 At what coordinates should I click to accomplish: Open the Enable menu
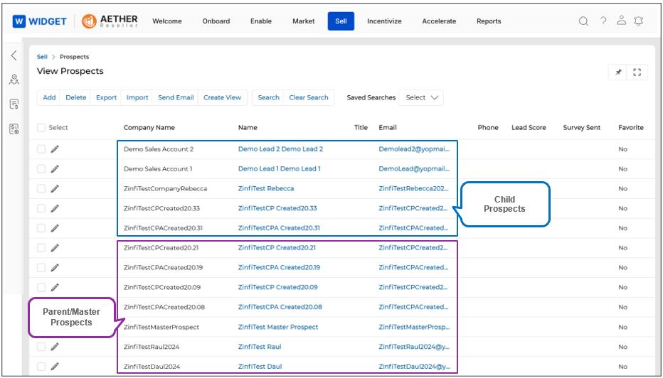click(261, 21)
